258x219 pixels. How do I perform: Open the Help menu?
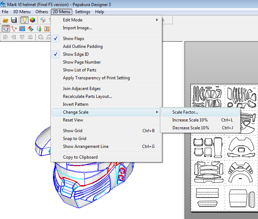(x=99, y=12)
